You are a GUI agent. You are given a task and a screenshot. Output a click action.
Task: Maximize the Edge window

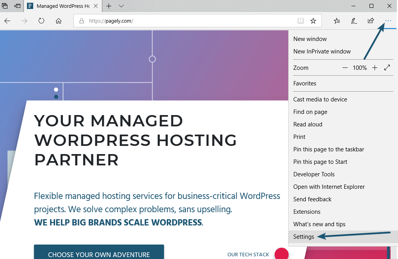[371, 6]
